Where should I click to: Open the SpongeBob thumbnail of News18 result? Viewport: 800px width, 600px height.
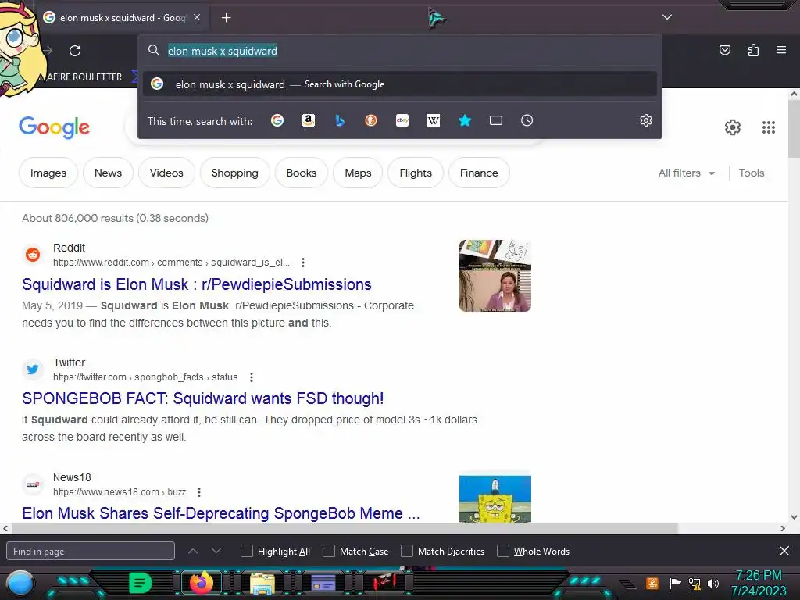(495, 498)
